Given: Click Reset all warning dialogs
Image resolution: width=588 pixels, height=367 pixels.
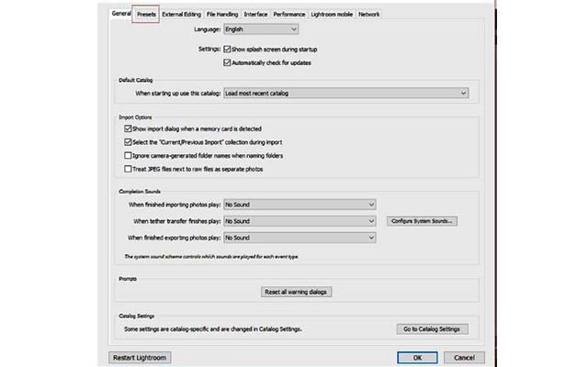Looking at the screenshot, I should [x=296, y=292].
